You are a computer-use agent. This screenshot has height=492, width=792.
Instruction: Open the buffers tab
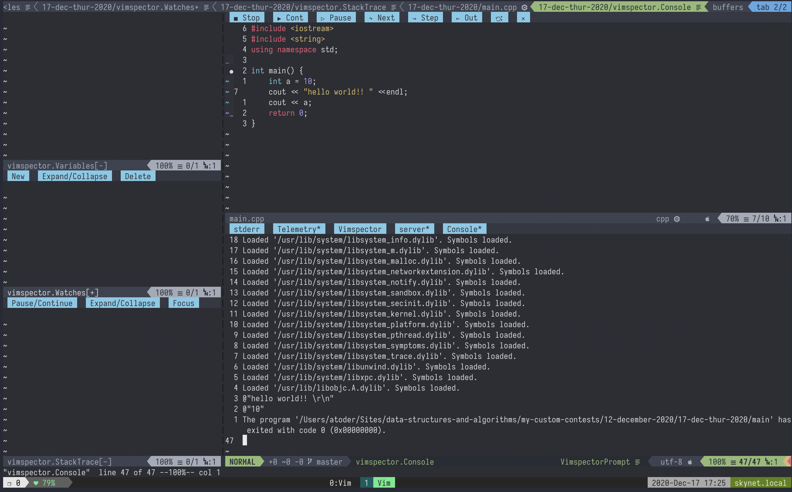728,7
